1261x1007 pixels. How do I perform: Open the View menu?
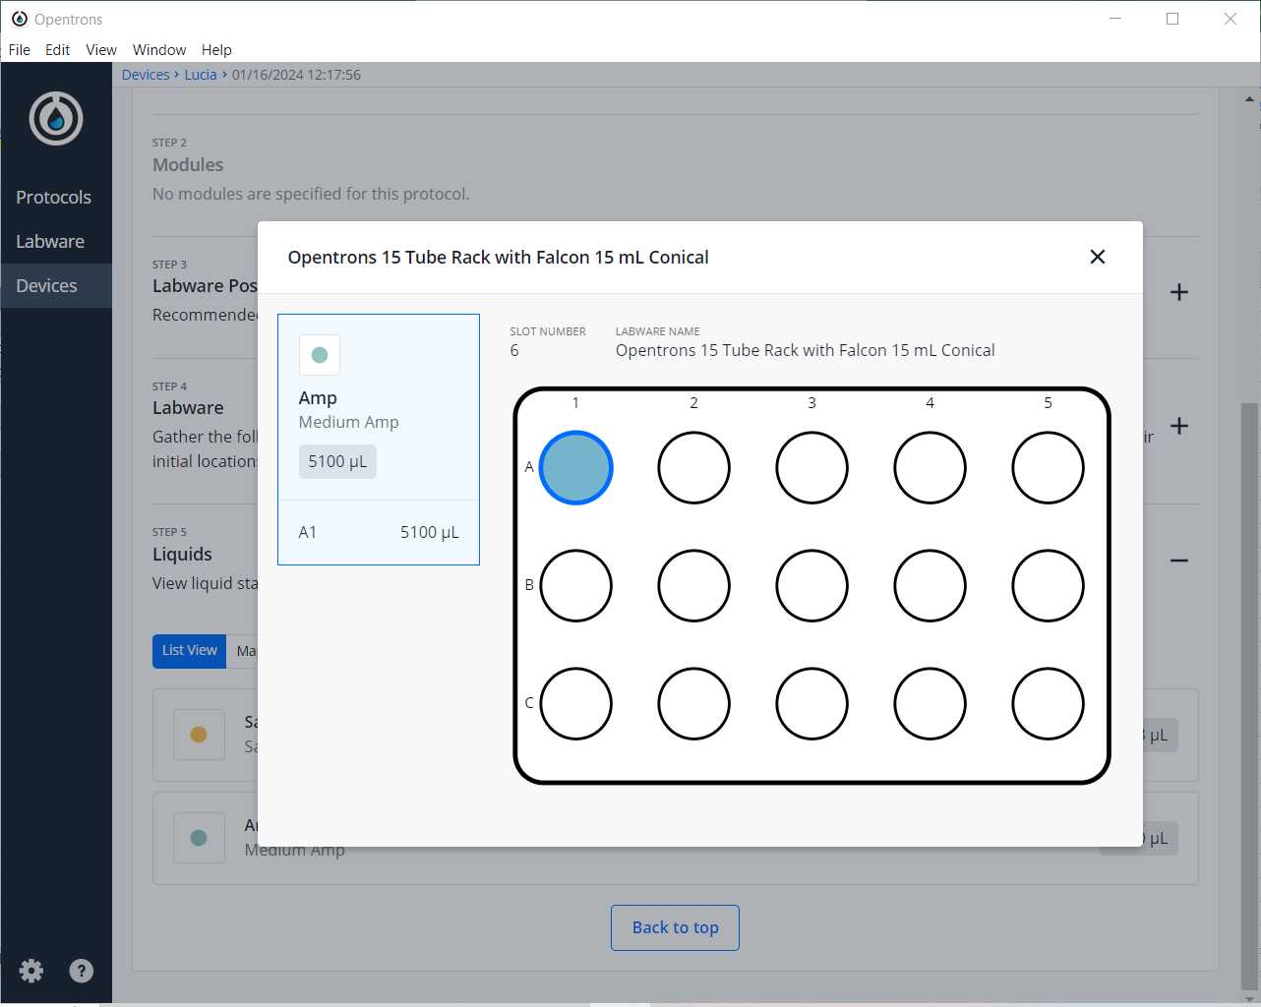pos(101,50)
